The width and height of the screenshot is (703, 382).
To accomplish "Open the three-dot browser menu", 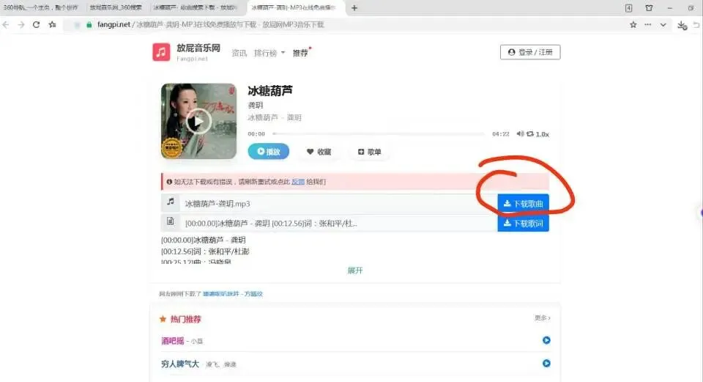I will (x=648, y=25).
